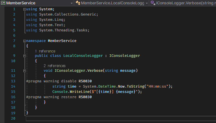The height and width of the screenshot is (123, 216).
Task: Click 'System.Text' on line 4
Action: coord(51,25)
